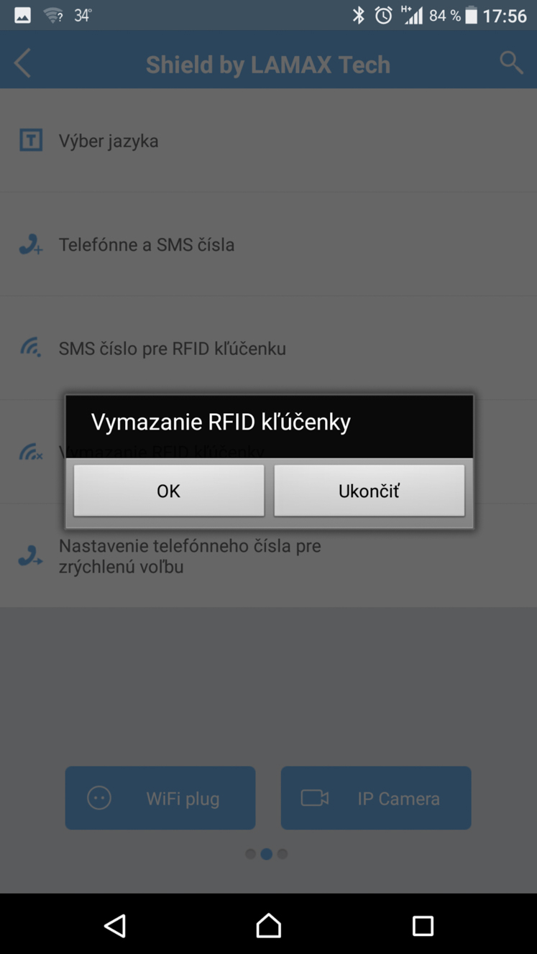
Task: Open search with the magnifier icon
Action: pos(511,62)
